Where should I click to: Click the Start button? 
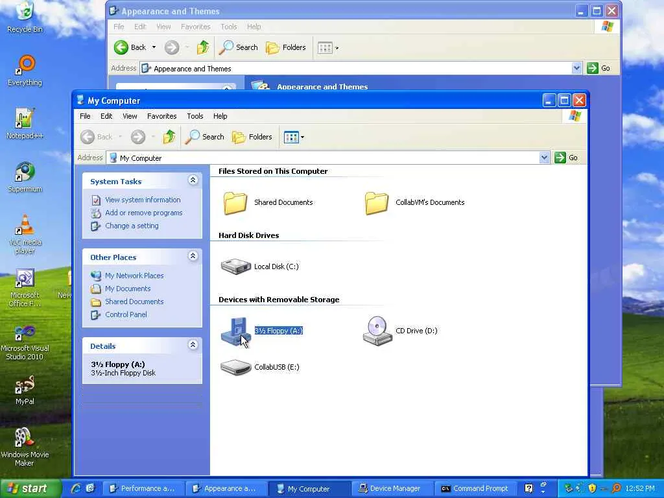point(30,488)
